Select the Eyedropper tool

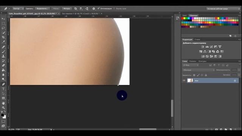[x=3, y=42]
